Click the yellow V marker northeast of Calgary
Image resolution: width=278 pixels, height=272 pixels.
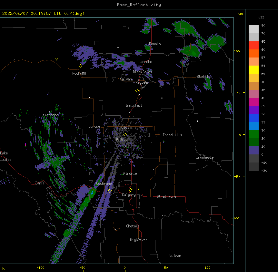pos(138,189)
